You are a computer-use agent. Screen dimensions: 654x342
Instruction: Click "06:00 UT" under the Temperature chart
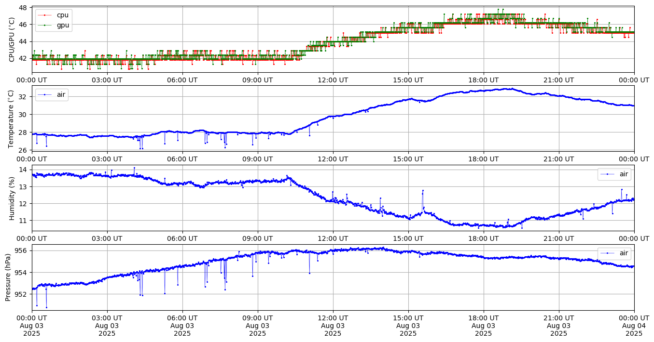[x=182, y=159]
